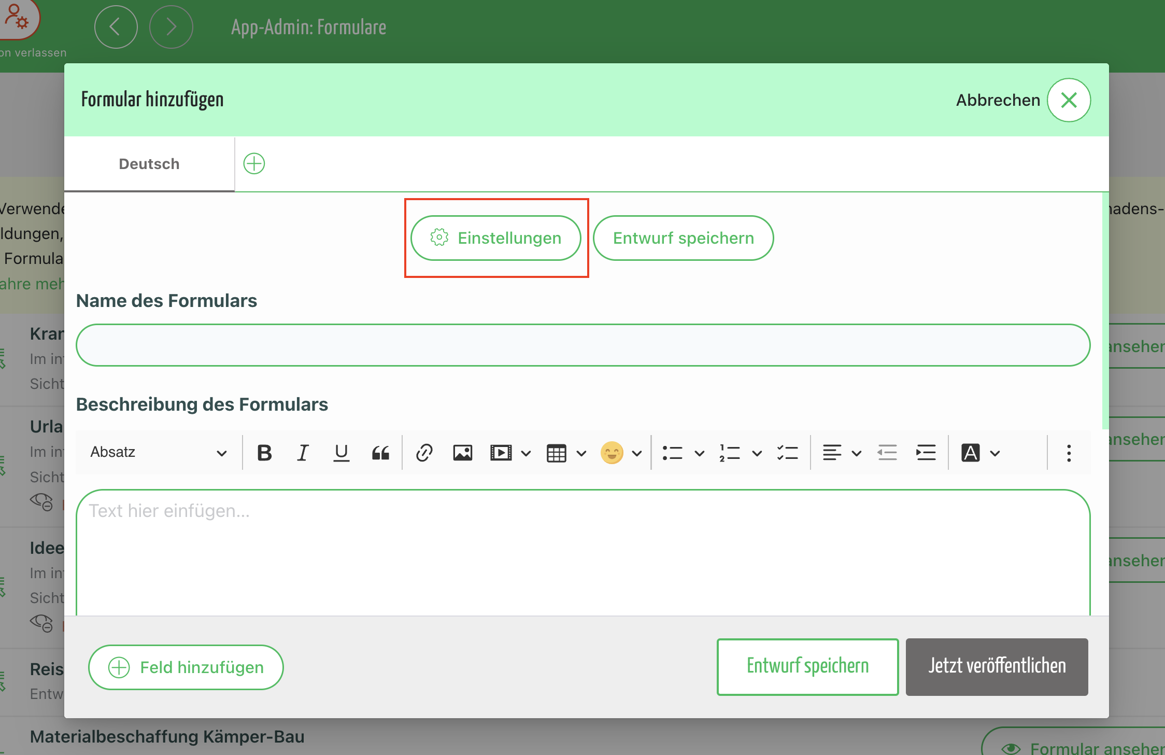Screen dimensions: 1165x755
Task: Click the Formular hinzufügen dialog title
Action: click(x=152, y=100)
